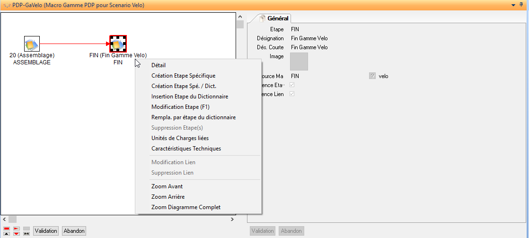Click the red block with black up-arrow icon

tap(7, 231)
